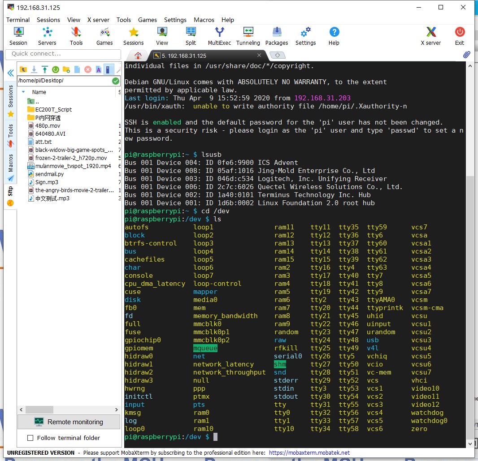Open the Session toolbar icon

[x=18, y=36]
